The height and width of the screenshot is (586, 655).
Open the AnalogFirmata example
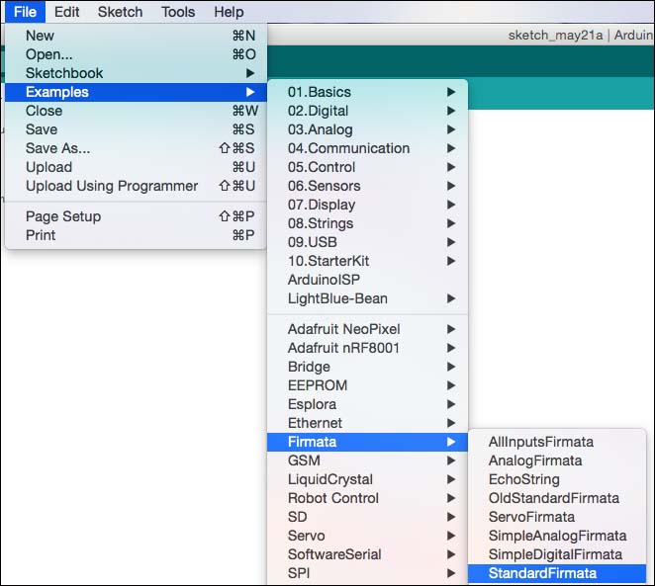(x=557, y=460)
